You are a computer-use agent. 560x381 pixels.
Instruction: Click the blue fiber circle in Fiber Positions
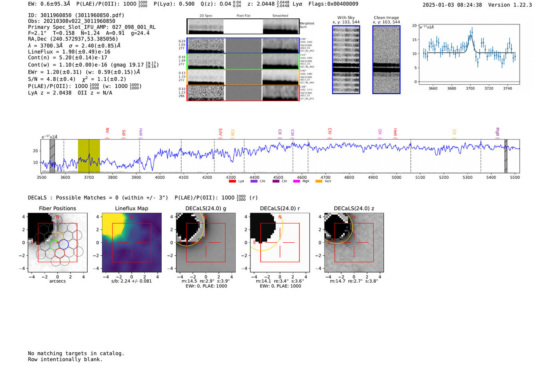point(64,244)
